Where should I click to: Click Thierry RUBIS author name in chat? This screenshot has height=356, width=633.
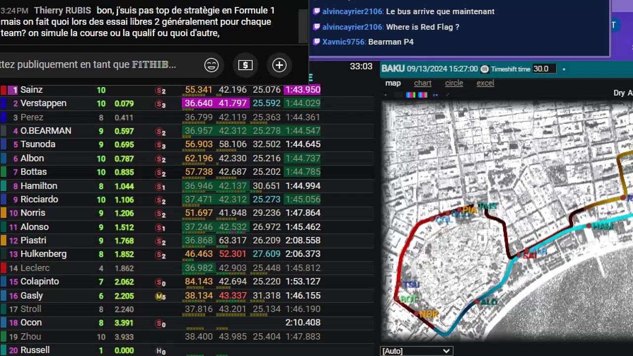coord(62,10)
